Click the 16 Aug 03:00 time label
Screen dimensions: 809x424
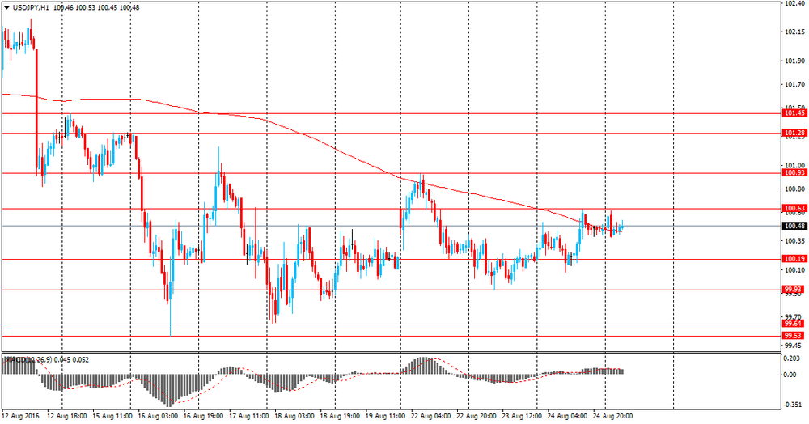click(x=158, y=416)
